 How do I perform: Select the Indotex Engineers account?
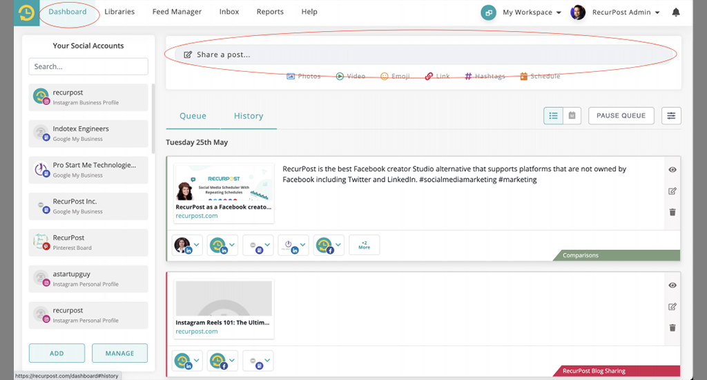[88, 133]
